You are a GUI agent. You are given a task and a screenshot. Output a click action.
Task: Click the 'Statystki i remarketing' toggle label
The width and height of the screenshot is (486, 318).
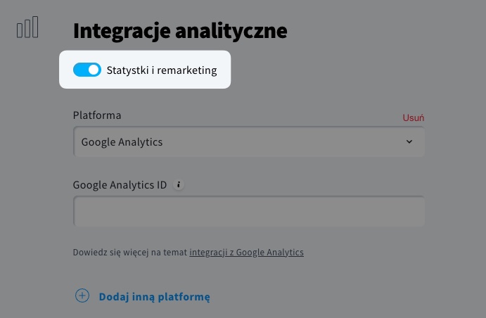click(x=161, y=70)
